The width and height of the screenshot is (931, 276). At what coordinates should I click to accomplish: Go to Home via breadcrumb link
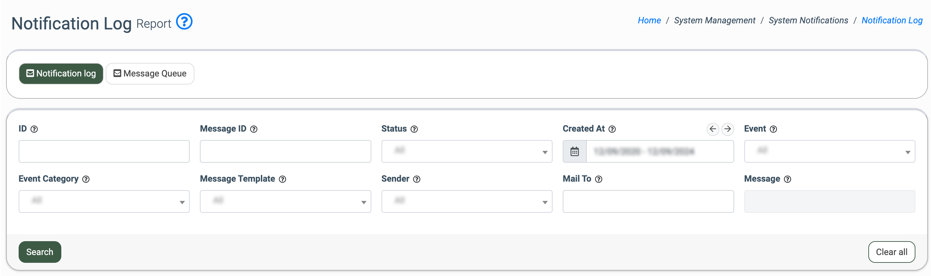pyautogui.click(x=649, y=21)
